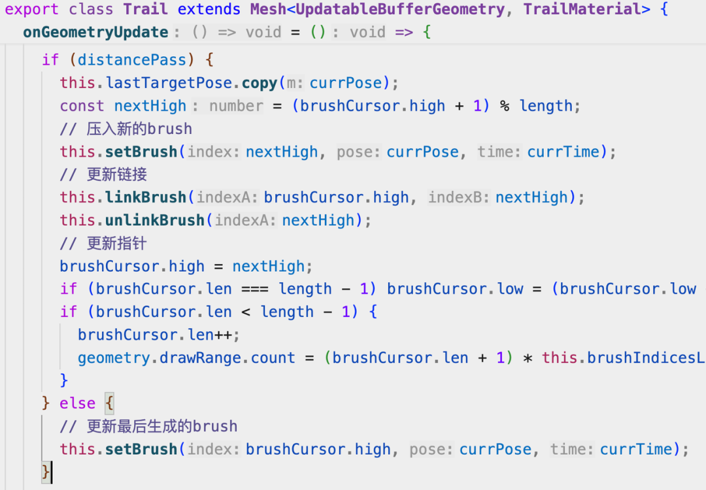706x490 pixels.
Task: Select the onGeometryUpdate sticky header line
Action: point(353,33)
